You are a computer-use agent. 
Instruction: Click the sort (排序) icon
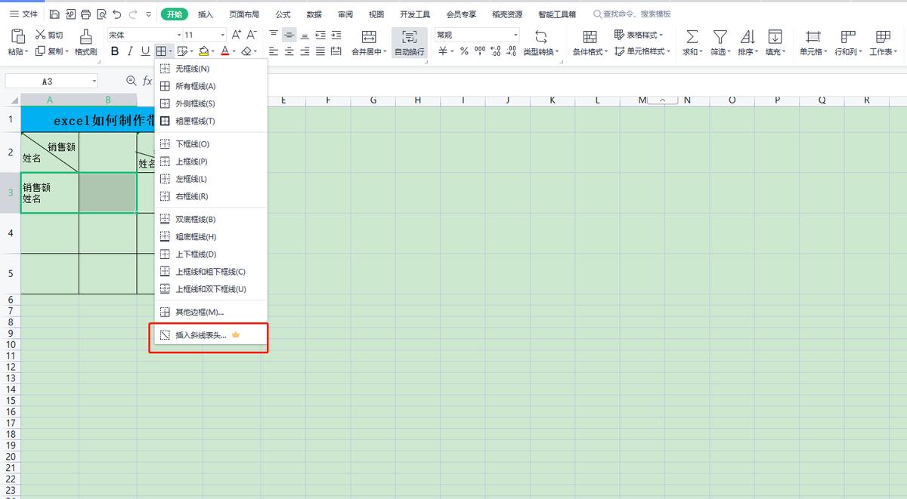tap(747, 37)
